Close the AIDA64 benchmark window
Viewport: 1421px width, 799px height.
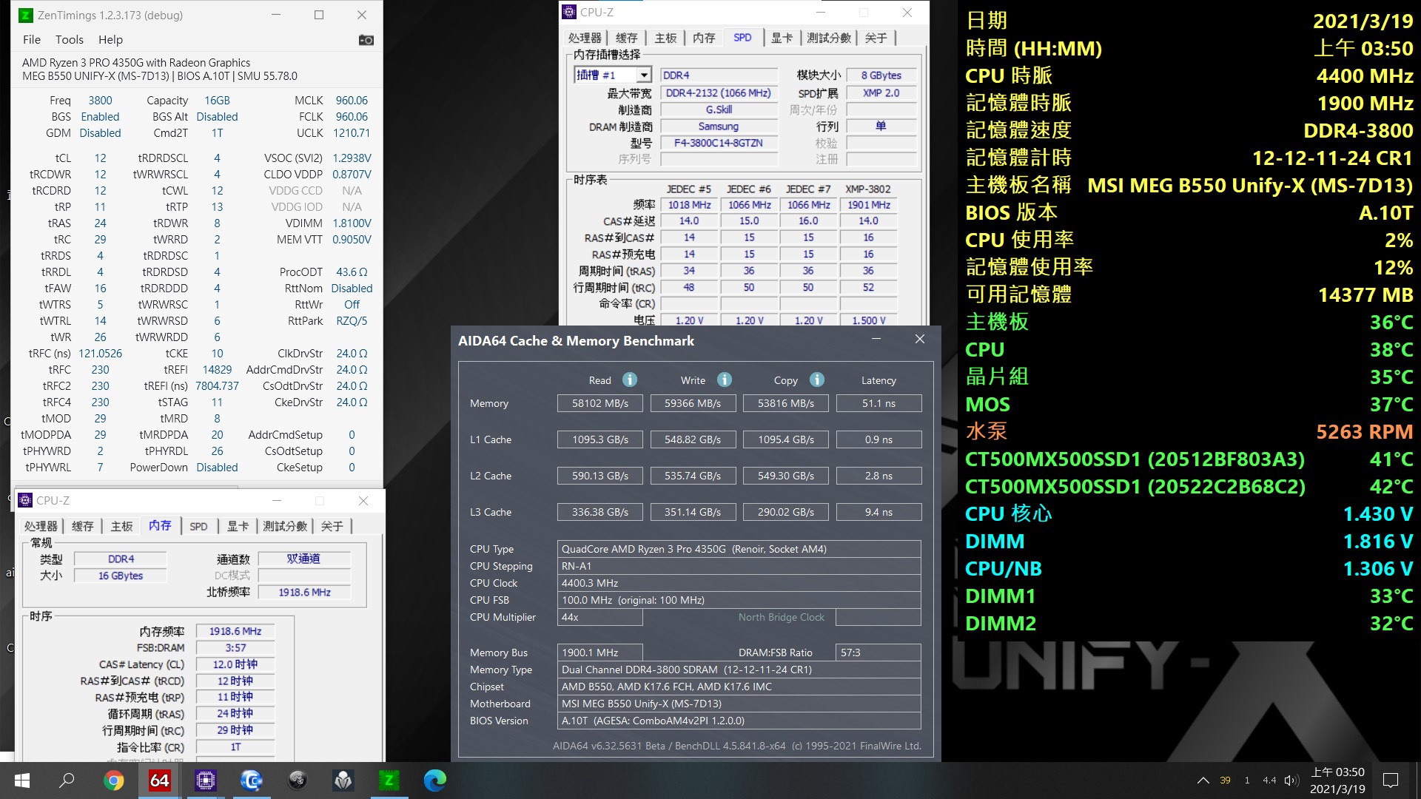pyautogui.click(x=919, y=339)
